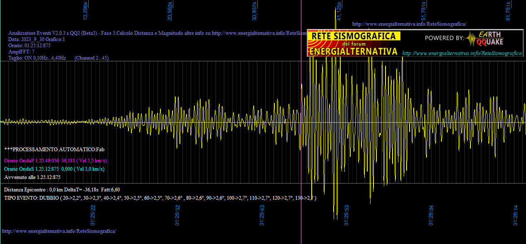Select the 41,125s time axis label
The width and height of the screenshot is (526, 244).
[x=339, y=11]
